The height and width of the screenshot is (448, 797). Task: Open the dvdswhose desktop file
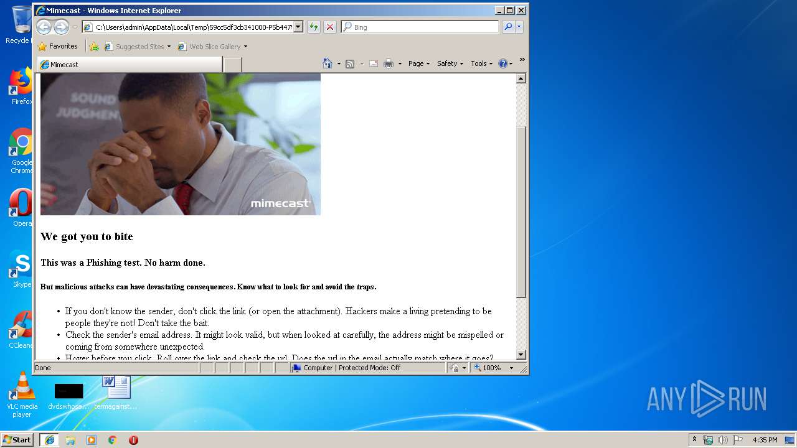pyautogui.click(x=68, y=396)
